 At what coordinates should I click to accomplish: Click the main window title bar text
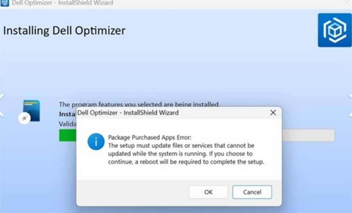click(62, 3)
